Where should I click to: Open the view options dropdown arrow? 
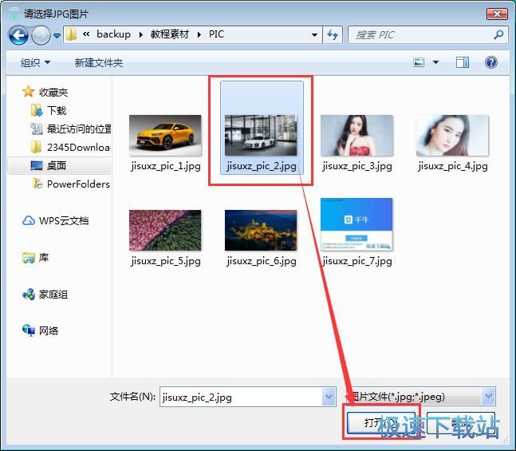(x=435, y=62)
